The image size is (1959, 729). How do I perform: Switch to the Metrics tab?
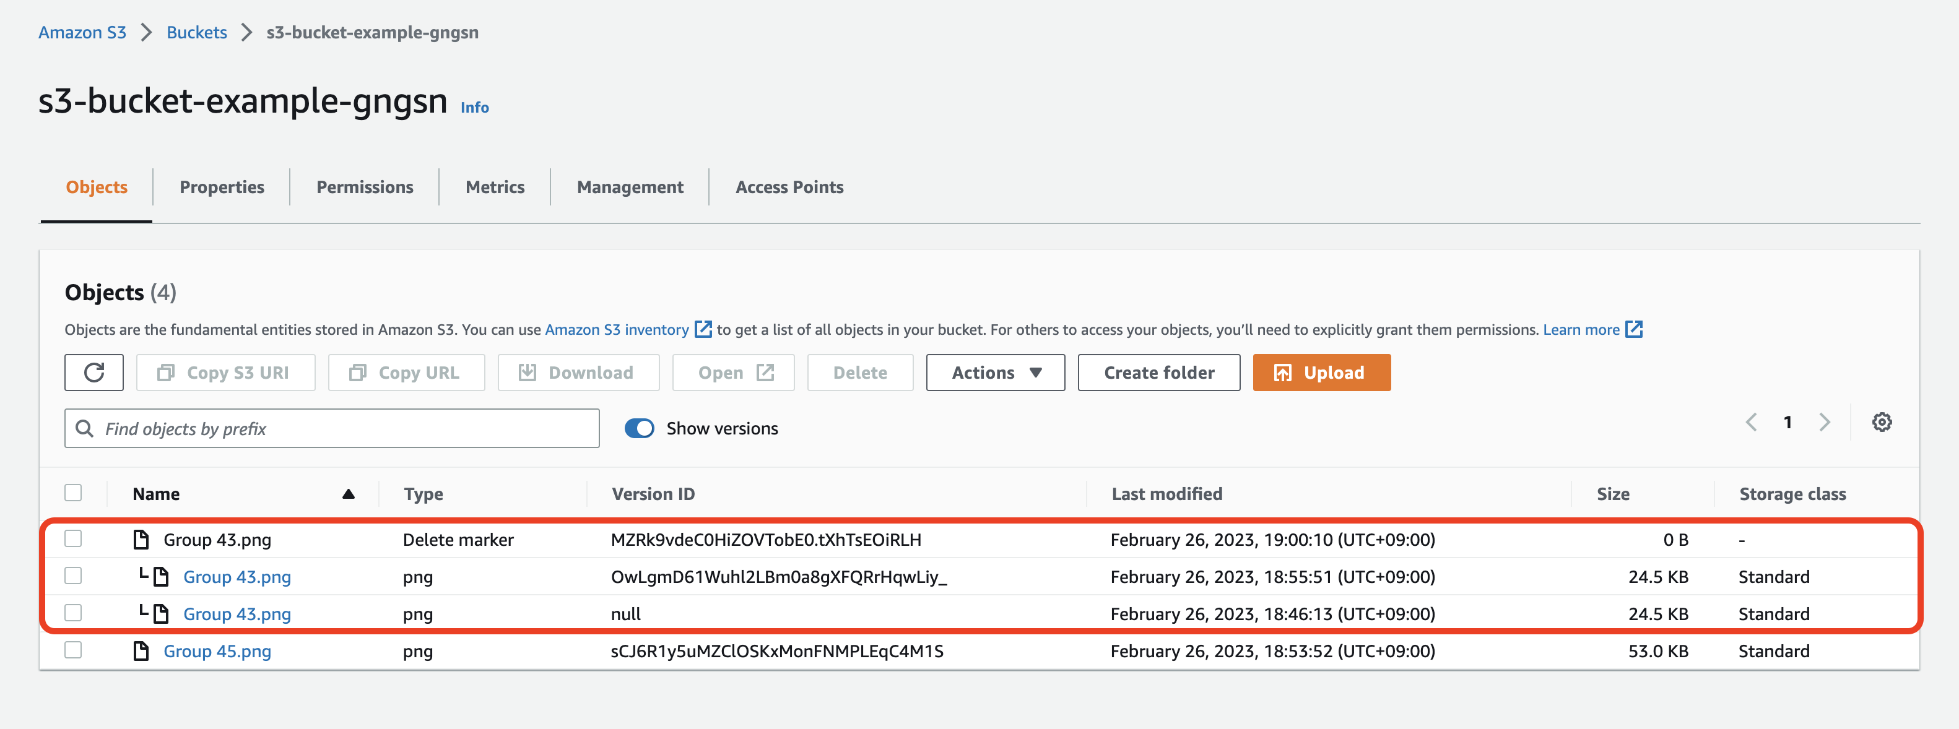pos(495,187)
